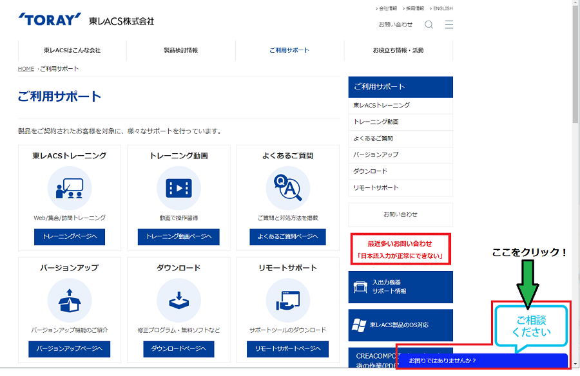Open 入出力機器サポート情報 banner

401,287
